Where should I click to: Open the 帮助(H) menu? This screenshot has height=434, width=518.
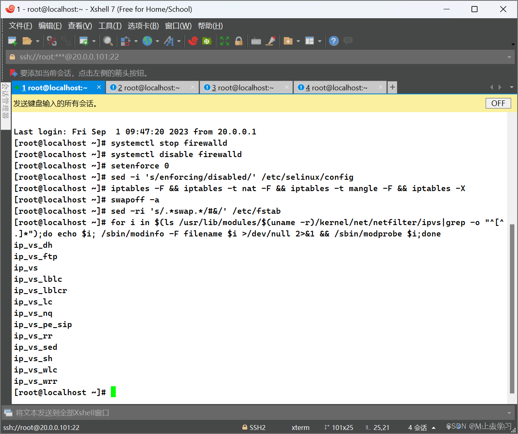point(210,26)
